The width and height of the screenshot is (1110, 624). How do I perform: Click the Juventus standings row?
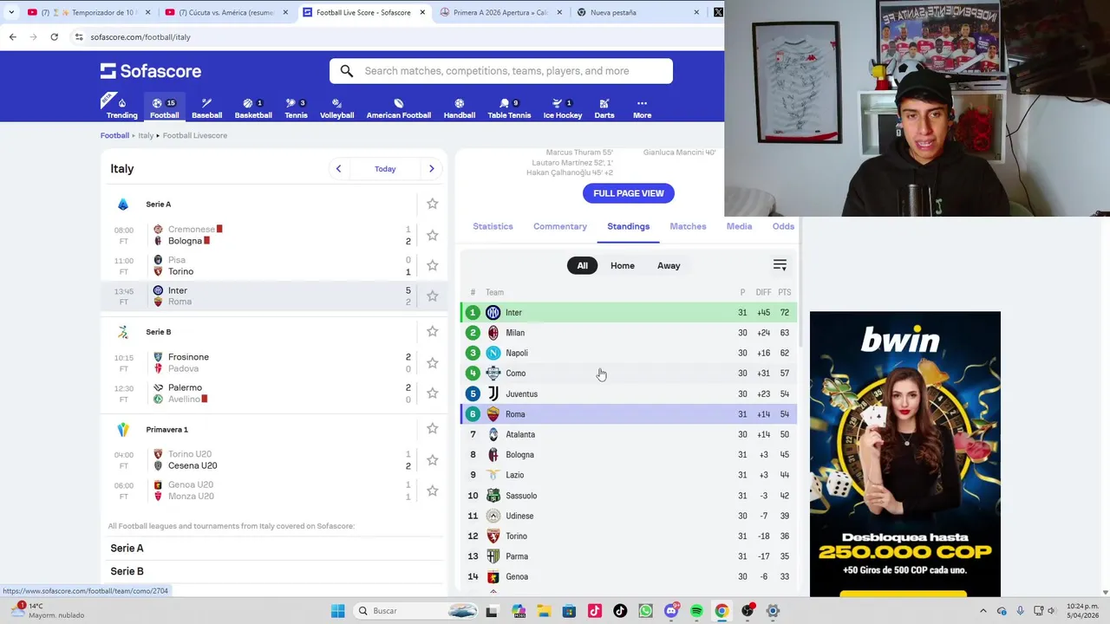(x=629, y=393)
